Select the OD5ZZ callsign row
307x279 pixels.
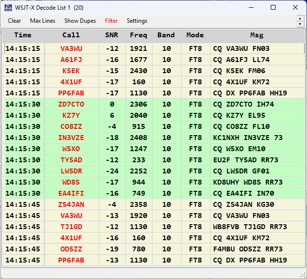[71, 249]
